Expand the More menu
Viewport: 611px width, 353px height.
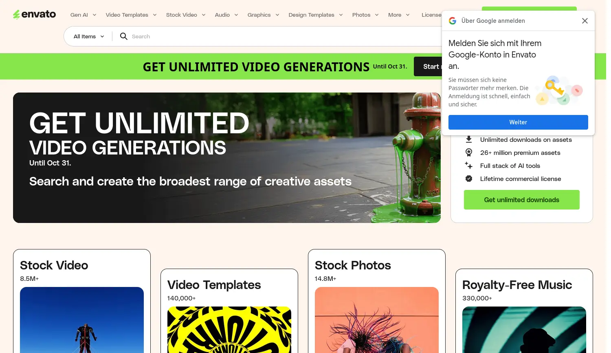(x=398, y=15)
